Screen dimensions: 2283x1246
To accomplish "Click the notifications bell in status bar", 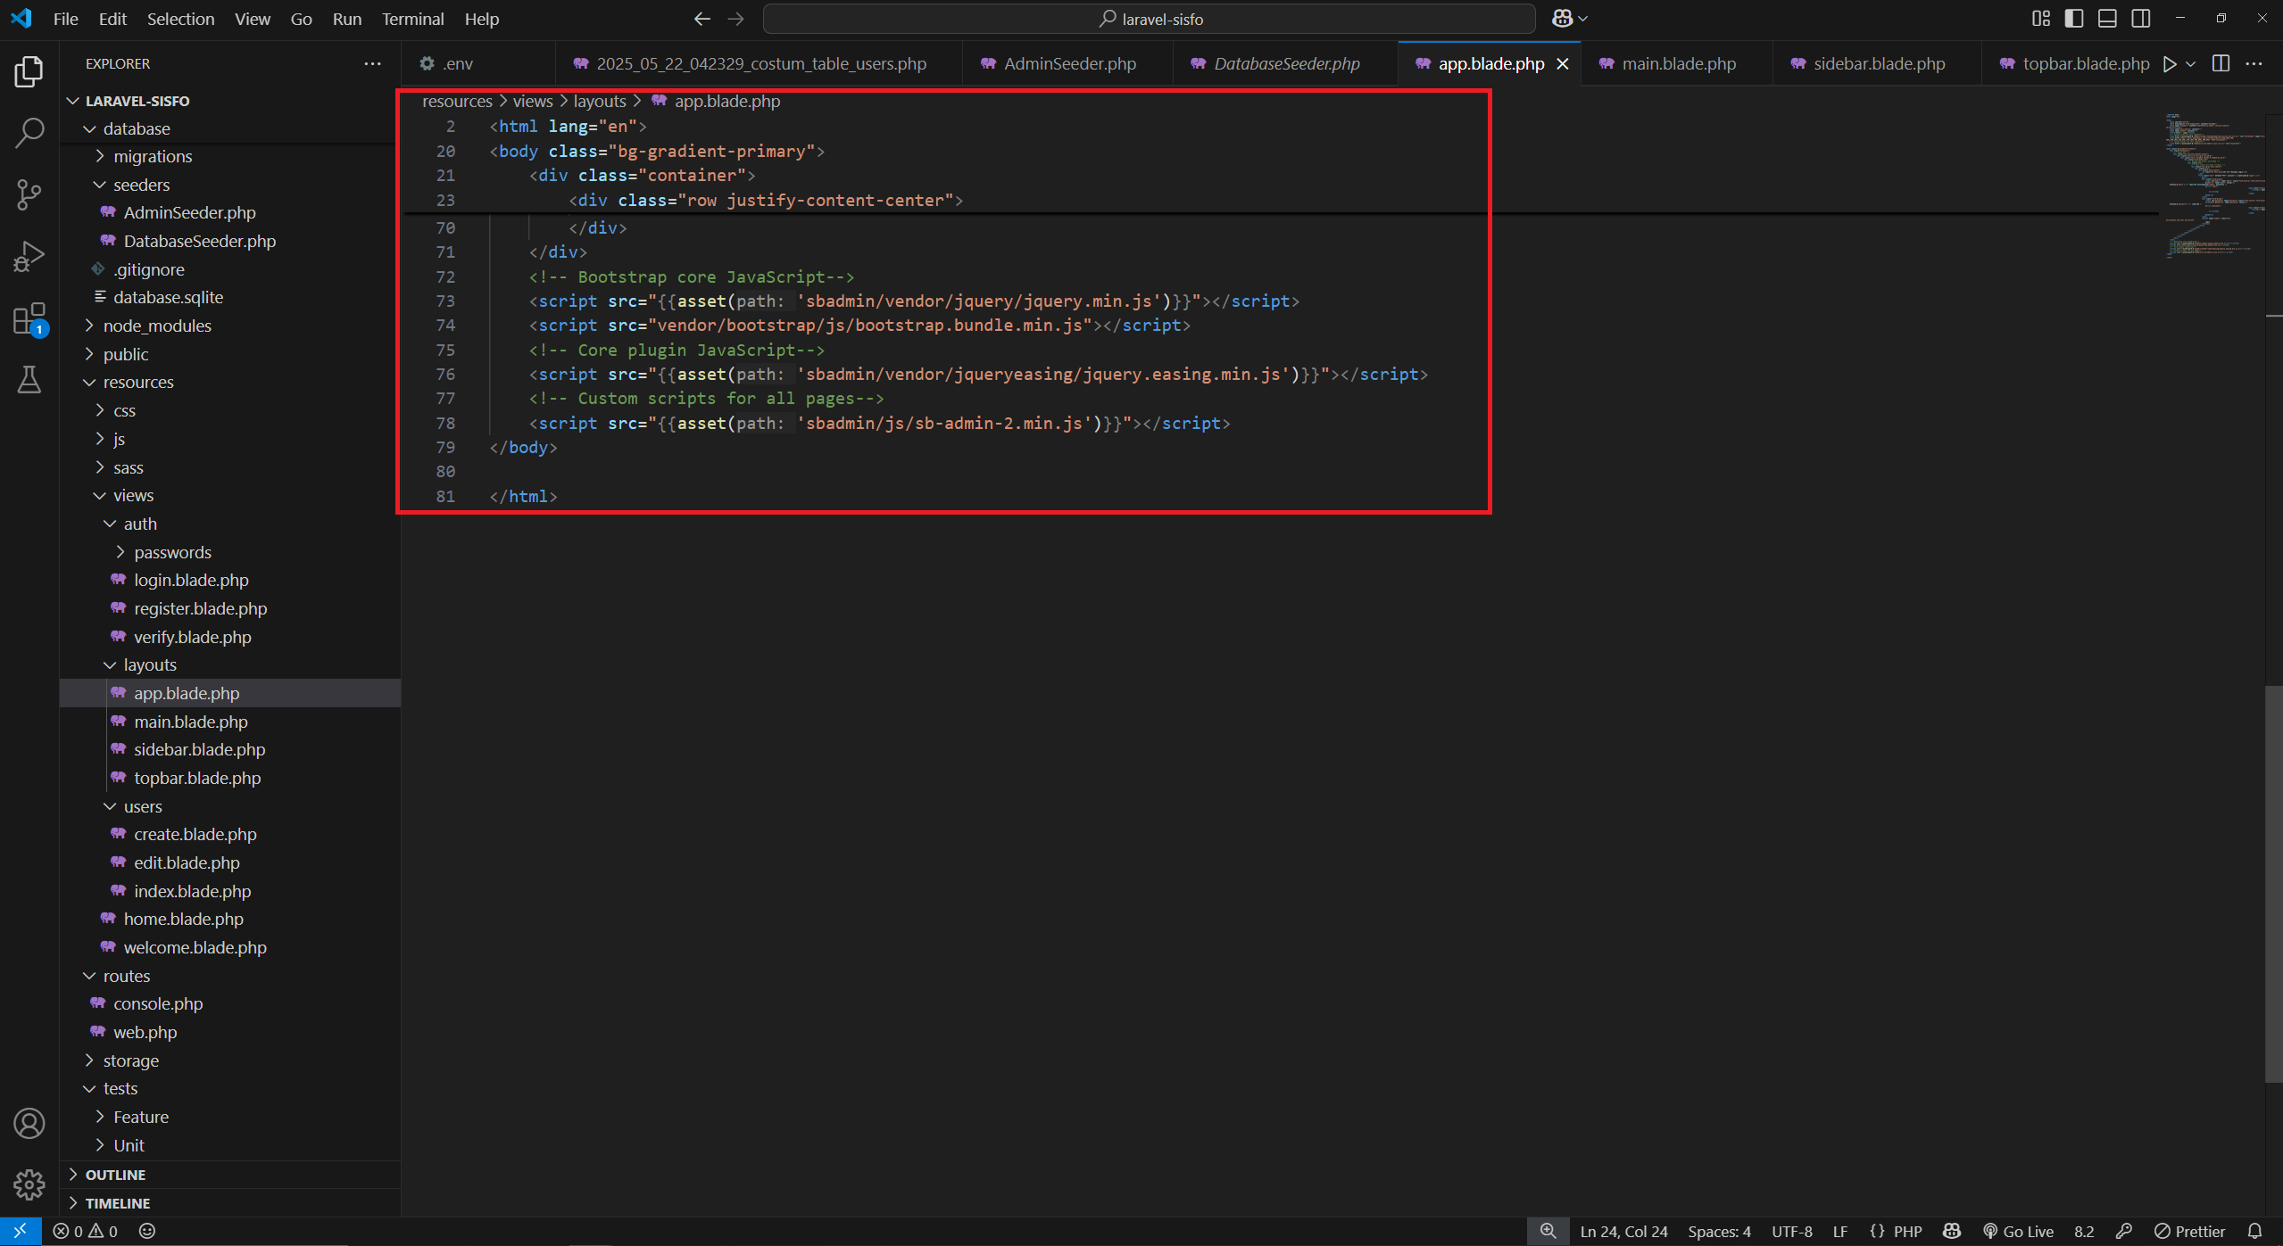I will pos(2254,1231).
